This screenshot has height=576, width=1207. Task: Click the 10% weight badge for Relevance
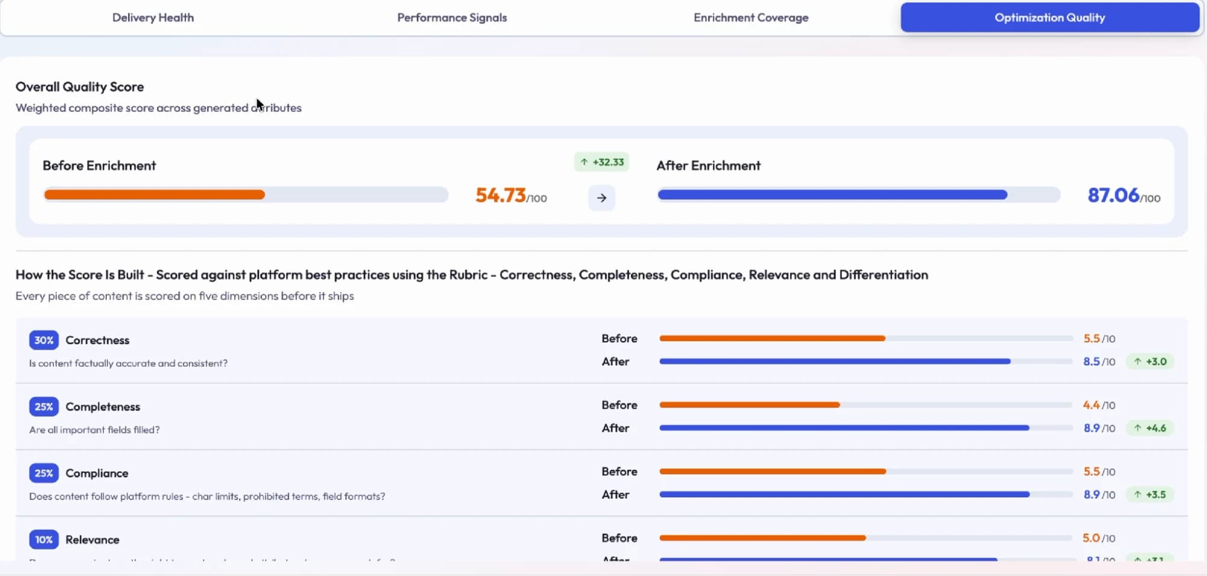click(43, 539)
